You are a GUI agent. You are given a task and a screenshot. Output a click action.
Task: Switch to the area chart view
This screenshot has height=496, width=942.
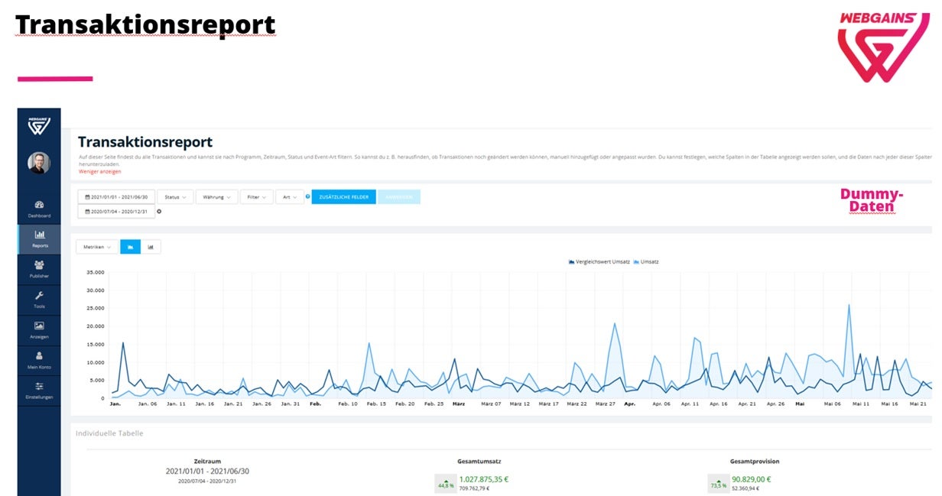coord(131,247)
